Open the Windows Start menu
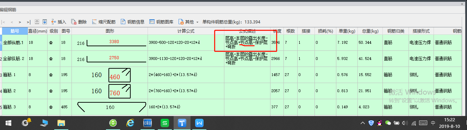The image size is (467, 130). 8,123
